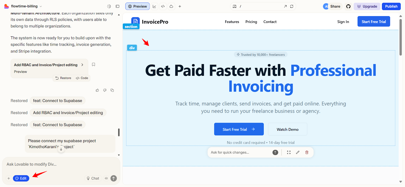Switch to the code view icon
405x187 pixels.
tap(163, 6)
